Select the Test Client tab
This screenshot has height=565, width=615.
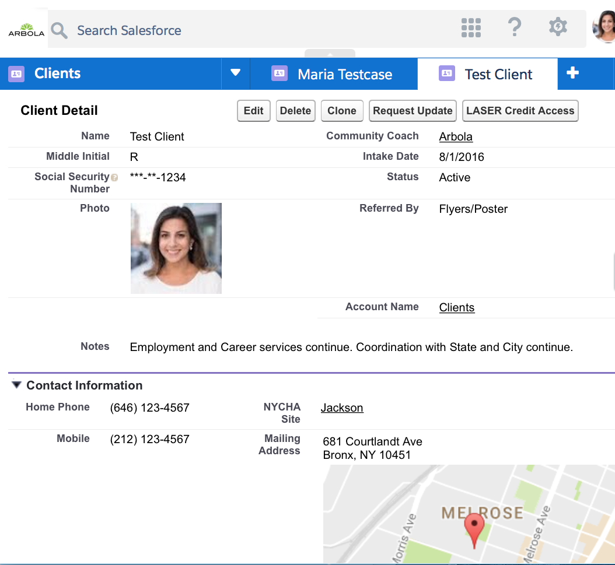(488, 73)
